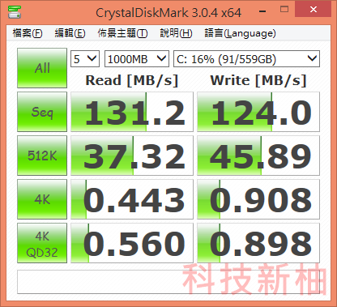Open the 說明(H) menu
Viewport: 337px width, 307px height.
pyautogui.click(x=176, y=33)
